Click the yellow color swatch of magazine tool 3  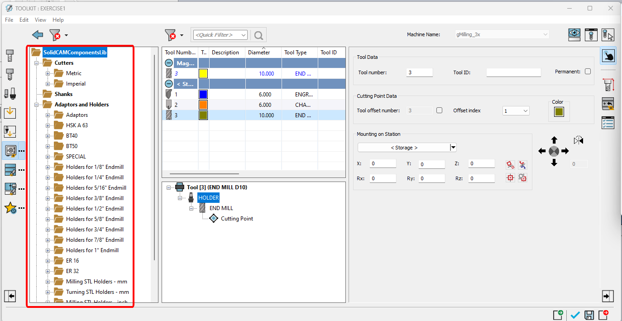[x=203, y=73]
